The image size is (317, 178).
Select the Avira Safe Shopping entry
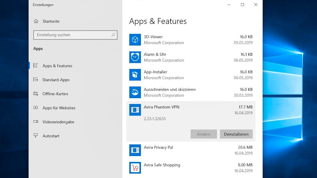click(x=191, y=168)
